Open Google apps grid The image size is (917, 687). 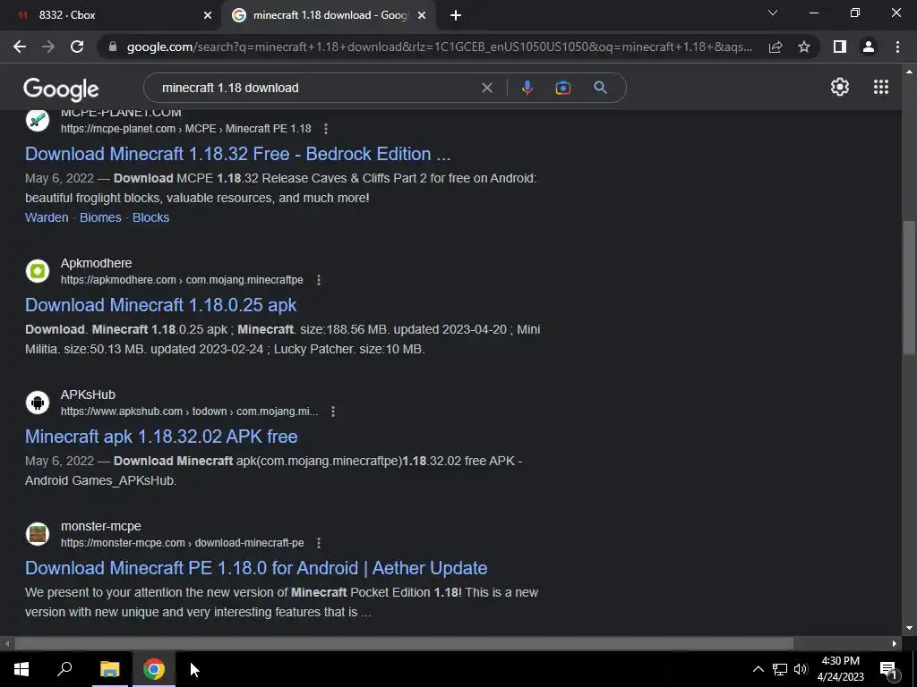point(881,87)
